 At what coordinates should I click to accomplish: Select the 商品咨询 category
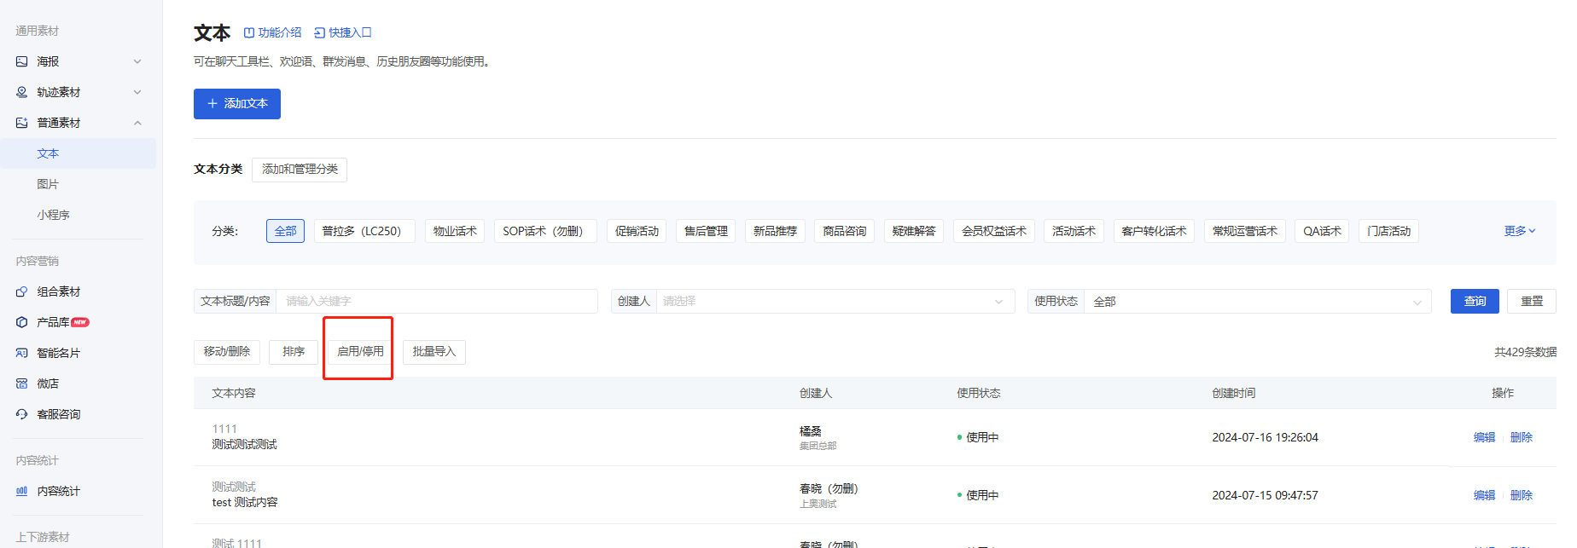pyautogui.click(x=844, y=231)
